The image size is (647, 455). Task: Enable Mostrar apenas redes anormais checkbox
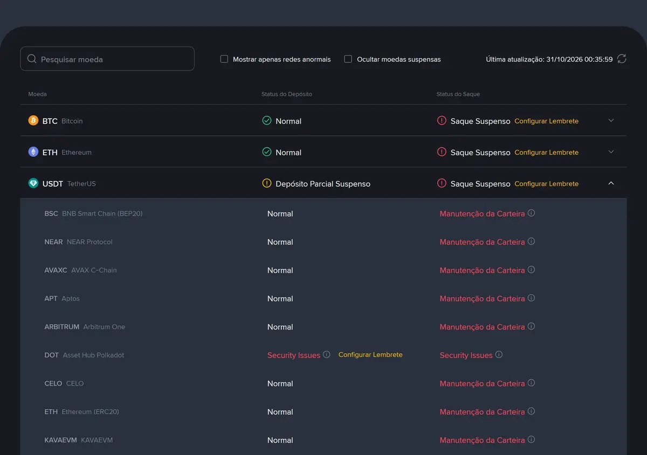pos(224,59)
